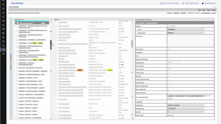Open Classification - Current Status association link
The width and height of the screenshot is (221, 124).
pyautogui.click(x=31, y=43)
